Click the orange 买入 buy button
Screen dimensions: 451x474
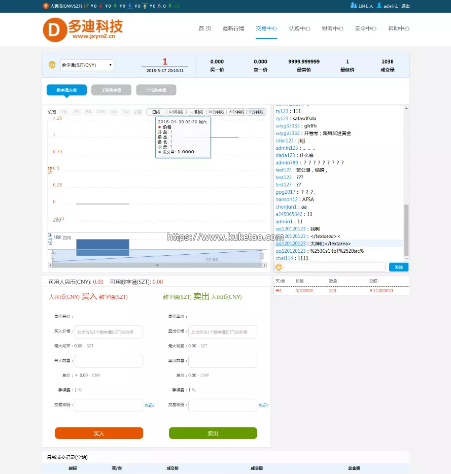tap(99, 433)
